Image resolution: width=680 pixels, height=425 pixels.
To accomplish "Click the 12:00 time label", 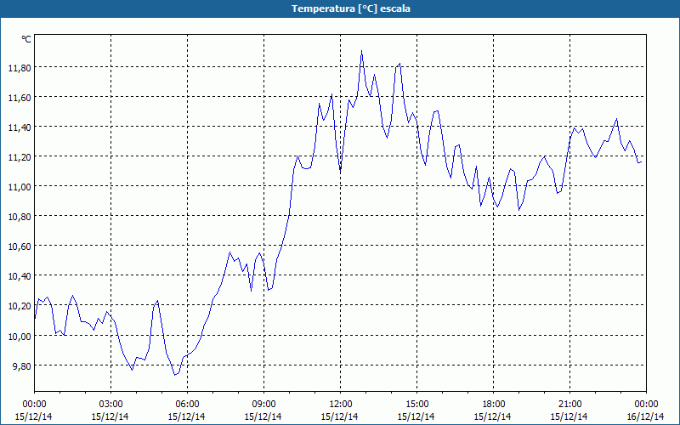I will (341, 405).
